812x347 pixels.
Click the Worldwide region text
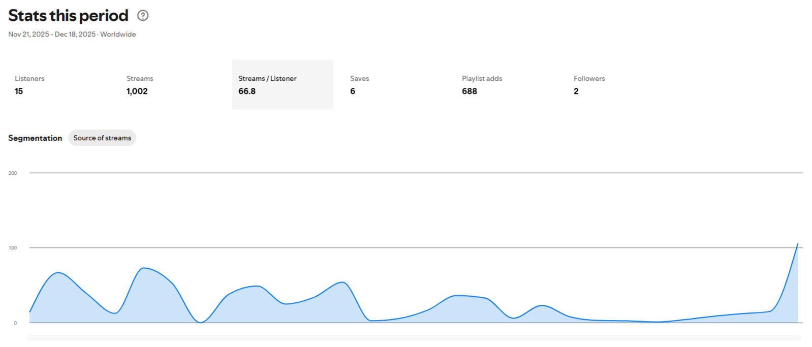pyautogui.click(x=118, y=35)
